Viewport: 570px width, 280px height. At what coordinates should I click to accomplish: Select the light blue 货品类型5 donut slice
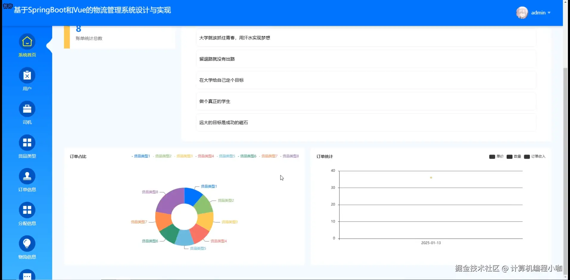click(x=184, y=238)
